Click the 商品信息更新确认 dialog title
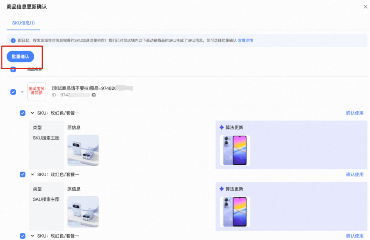This screenshot has height=240, width=370. click(x=27, y=7)
